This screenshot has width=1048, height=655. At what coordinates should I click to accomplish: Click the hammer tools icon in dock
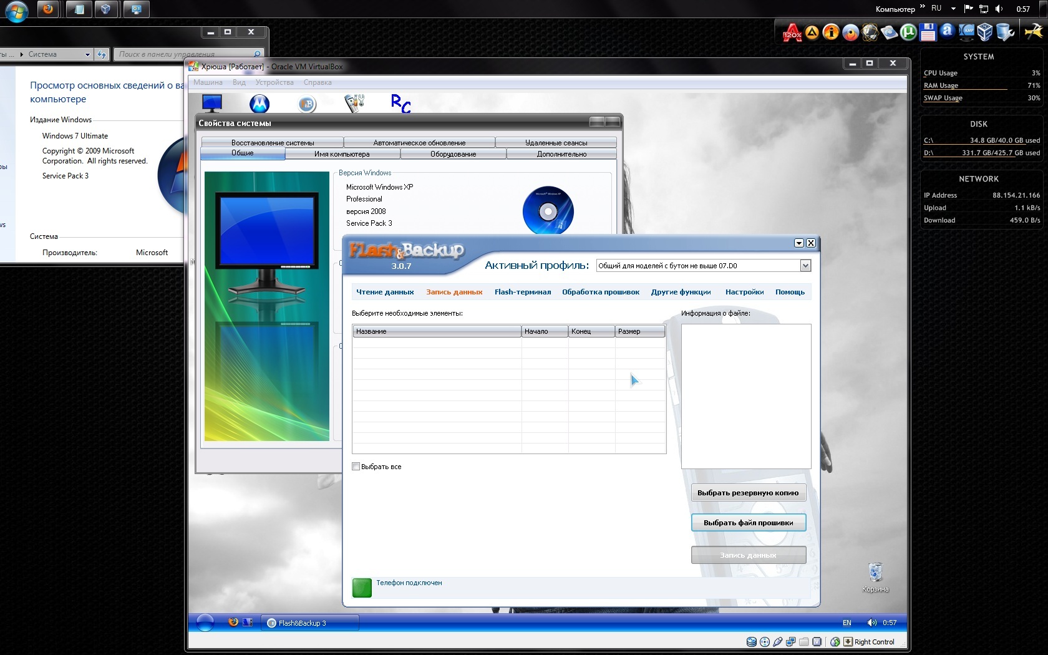pyautogui.click(x=1034, y=31)
